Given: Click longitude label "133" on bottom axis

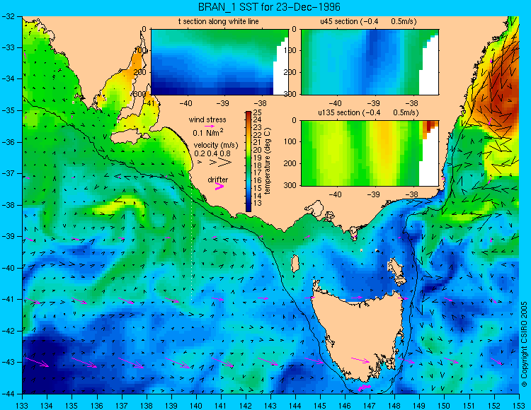Looking at the screenshot, I should (22, 406).
